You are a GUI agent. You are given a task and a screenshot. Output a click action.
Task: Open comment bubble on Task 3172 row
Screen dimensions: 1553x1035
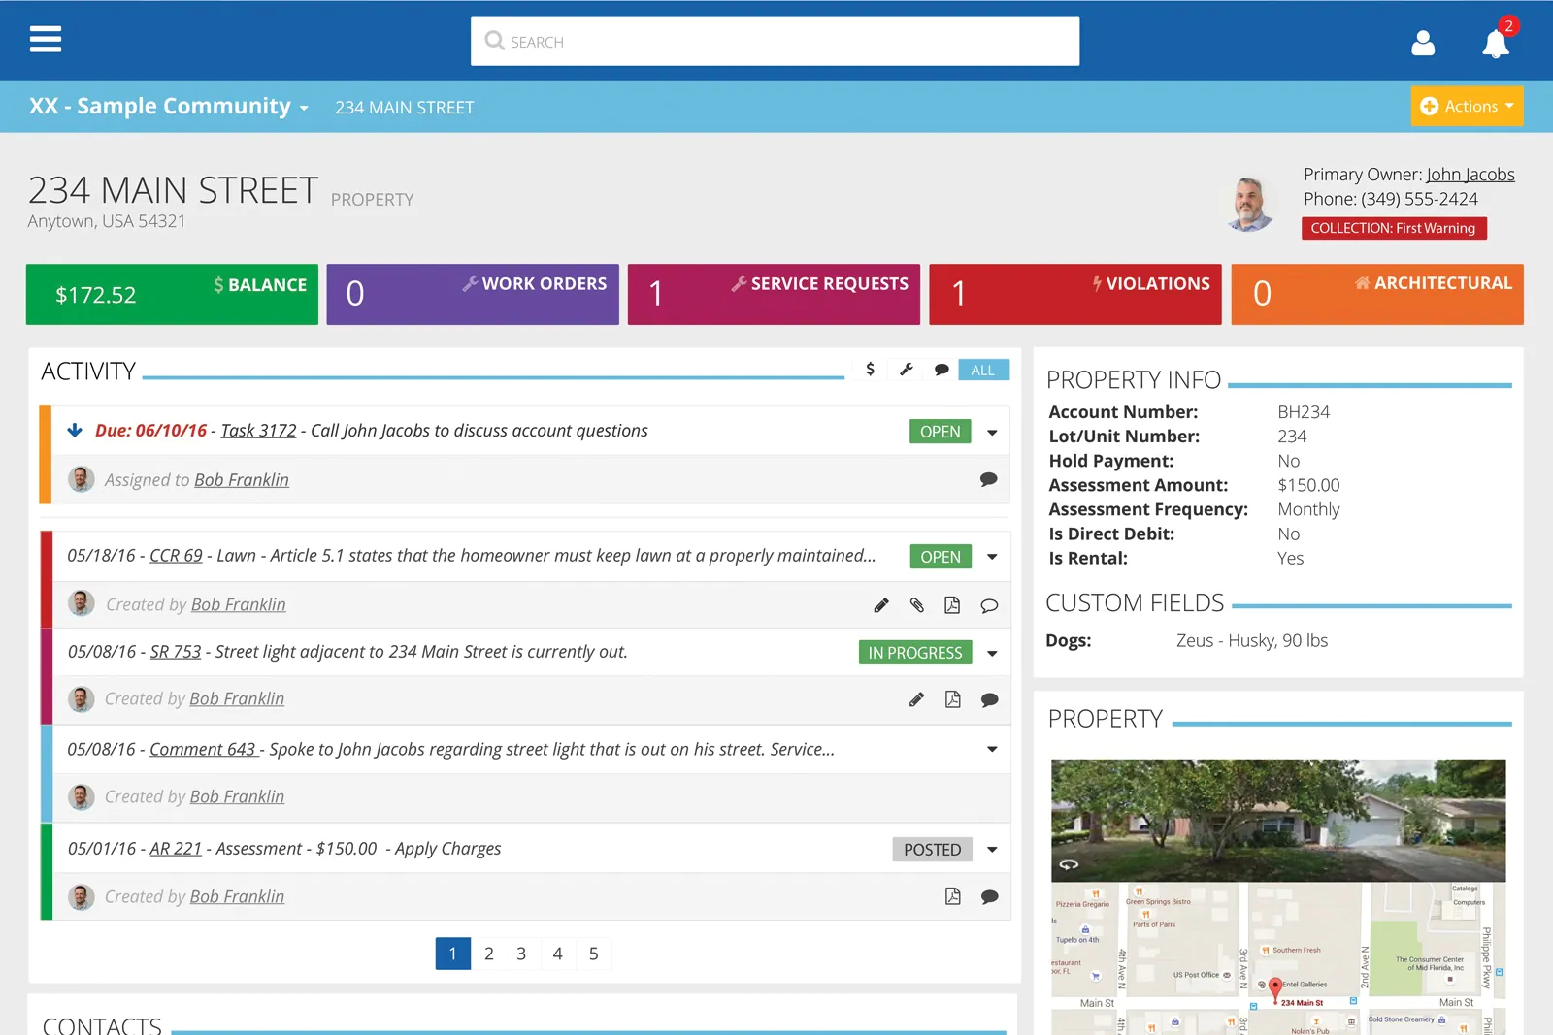[988, 479]
